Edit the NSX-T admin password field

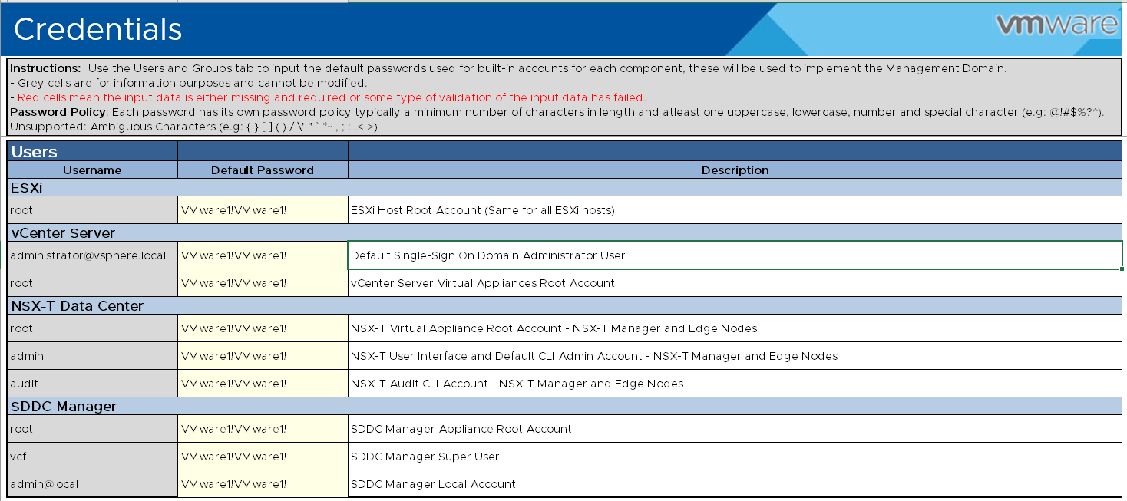click(263, 356)
